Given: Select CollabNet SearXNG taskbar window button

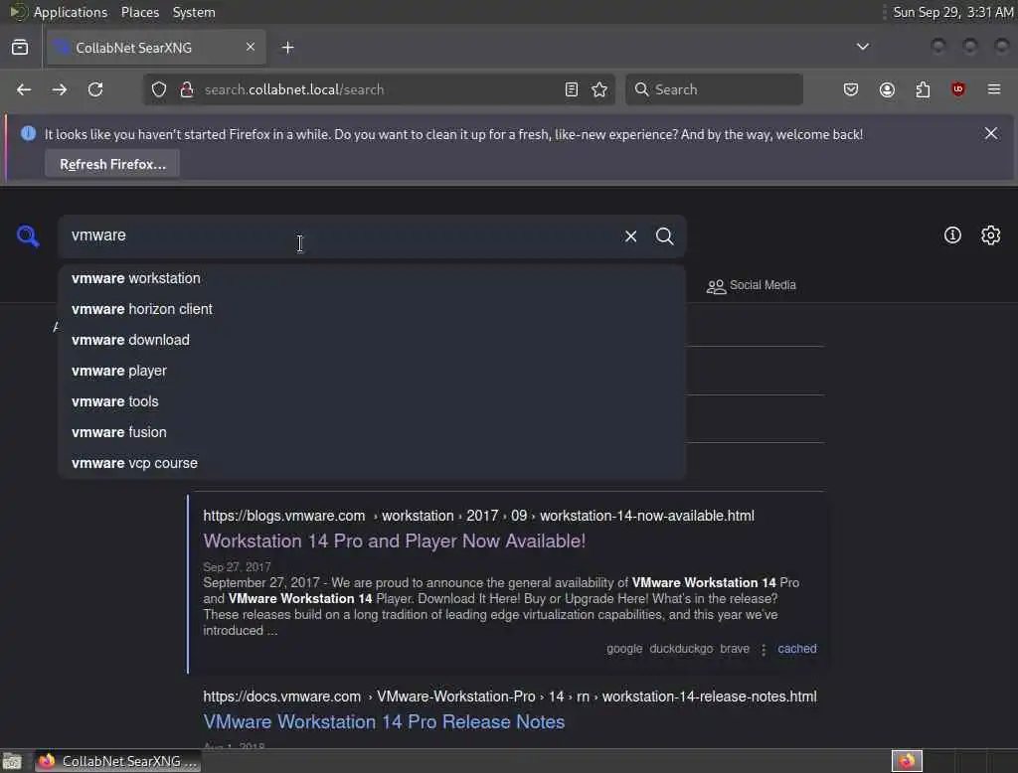Looking at the screenshot, I should (x=117, y=761).
